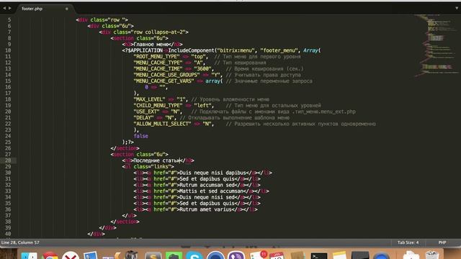
Task: Place cursor on "bitrix:menu" string
Action: 236,50
